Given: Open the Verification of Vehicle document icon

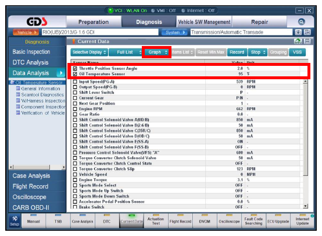Looking at the screenshot, I should 18,113.
